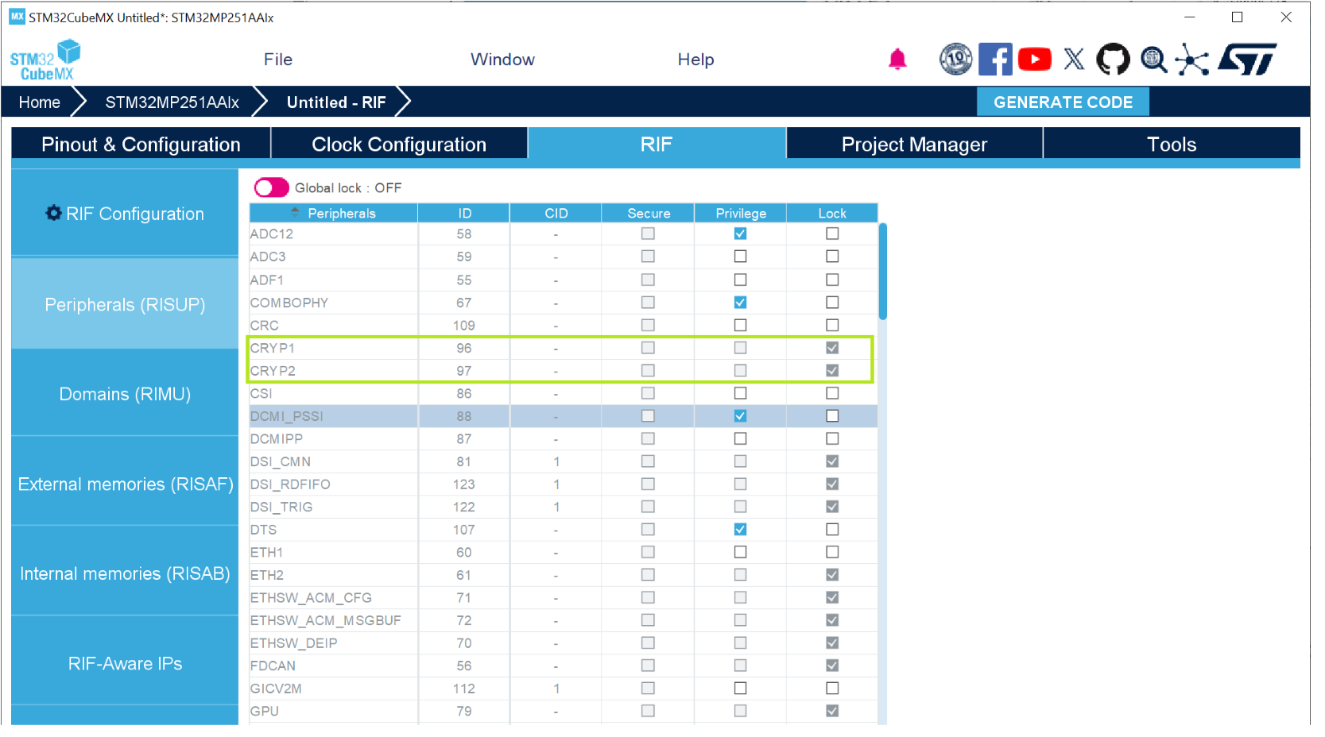This screenshot has width=1325, height=737.
Task: Open the Help menu
Action: click(x=695, y=60)
